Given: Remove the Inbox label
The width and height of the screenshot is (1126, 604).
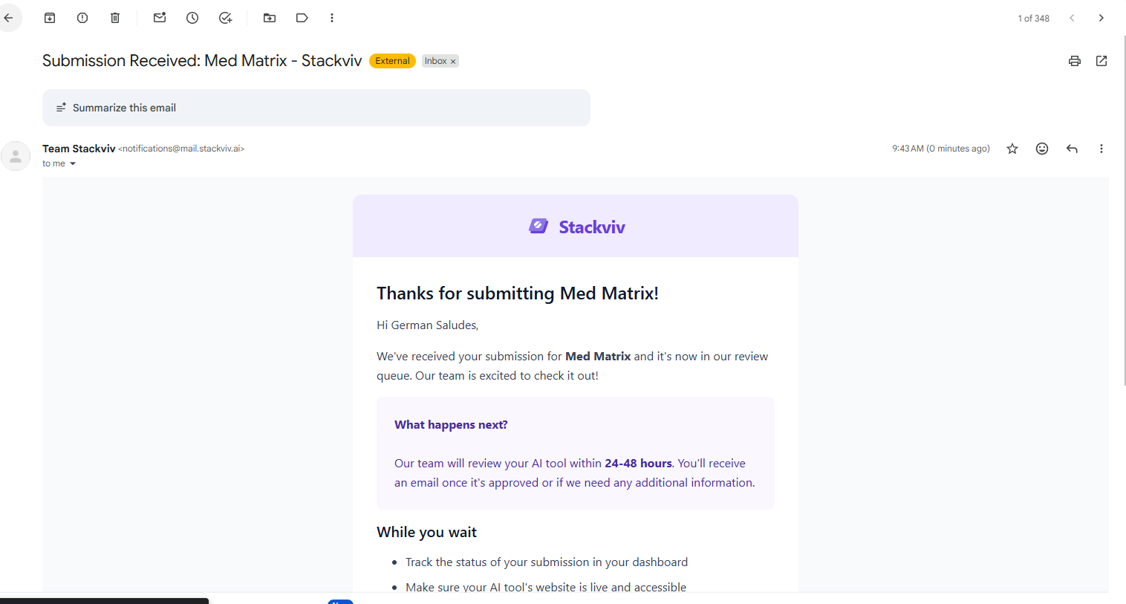Looking at the screenshot, I should [453, 62].
